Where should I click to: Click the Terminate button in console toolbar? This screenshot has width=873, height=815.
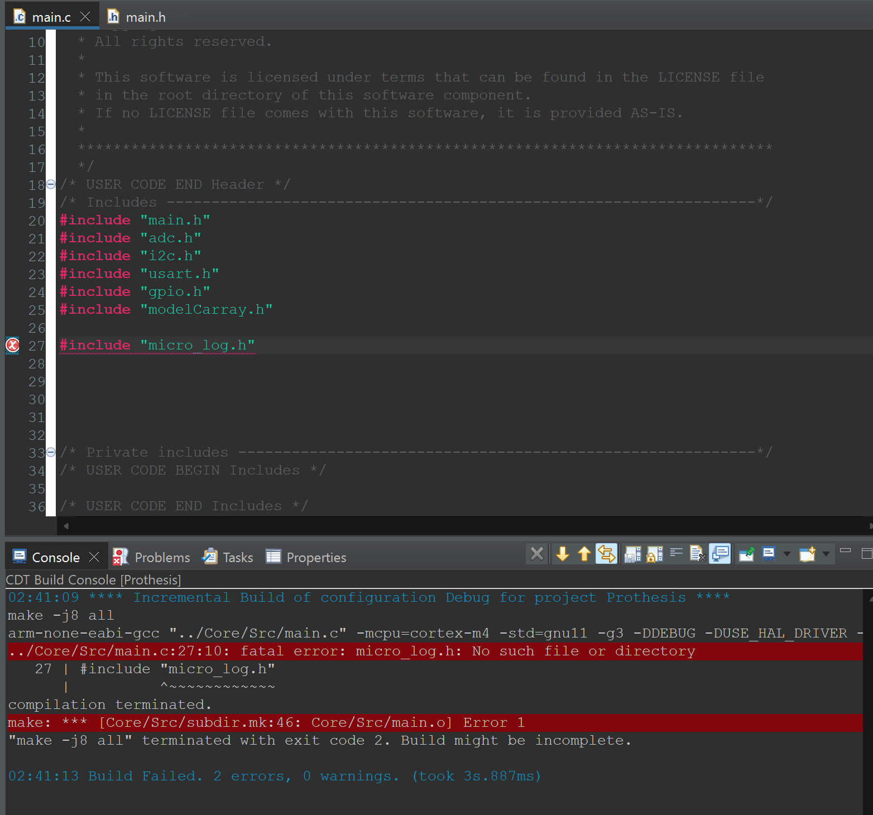(536, 554)
